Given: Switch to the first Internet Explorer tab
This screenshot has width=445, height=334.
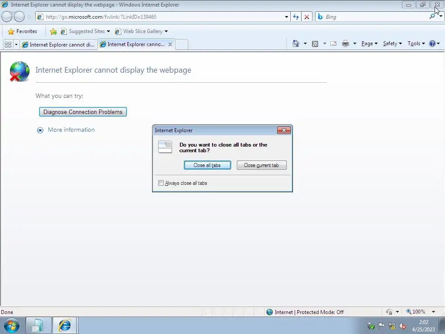Looking at the screenshot, I should 59,45.
